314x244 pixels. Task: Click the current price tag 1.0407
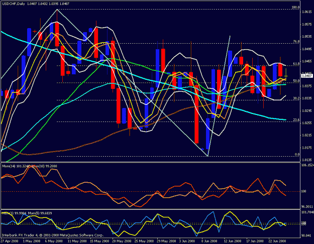[307, 76]
